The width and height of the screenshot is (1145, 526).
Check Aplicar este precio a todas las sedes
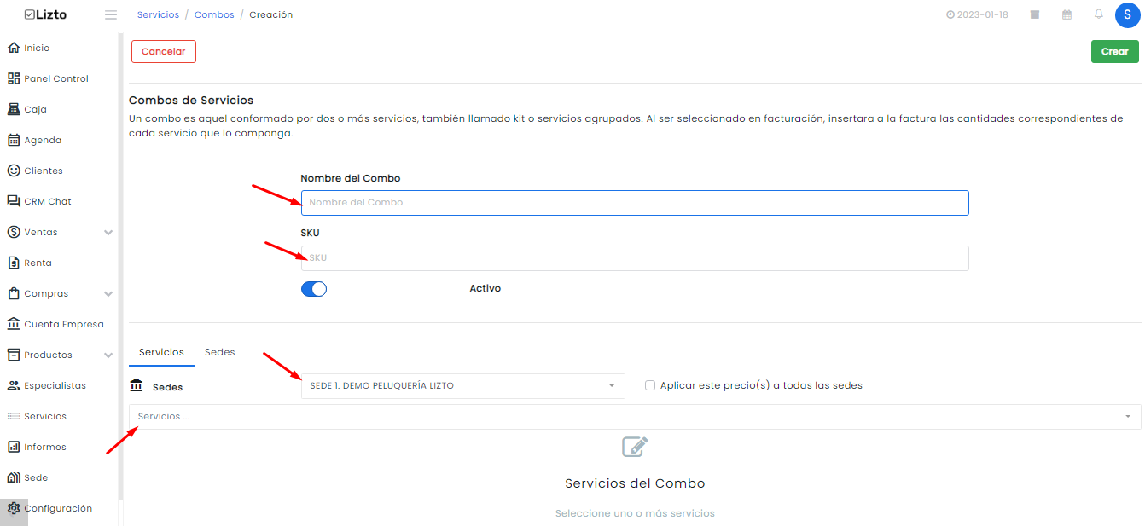pos(650,385)
